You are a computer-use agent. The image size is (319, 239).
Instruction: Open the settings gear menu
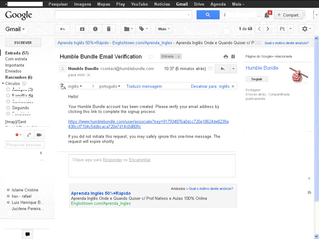pyautogui.click(x=306, y=29)
